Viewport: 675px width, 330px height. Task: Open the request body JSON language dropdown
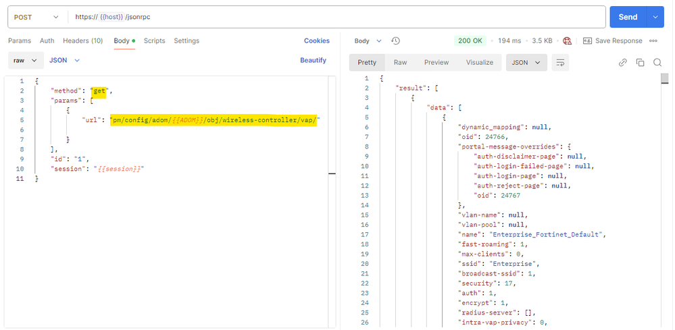(64, 60)
